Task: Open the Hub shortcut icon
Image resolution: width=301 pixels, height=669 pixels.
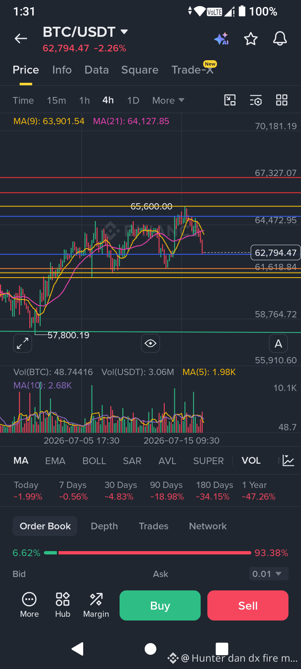Action: coord(63,605)
